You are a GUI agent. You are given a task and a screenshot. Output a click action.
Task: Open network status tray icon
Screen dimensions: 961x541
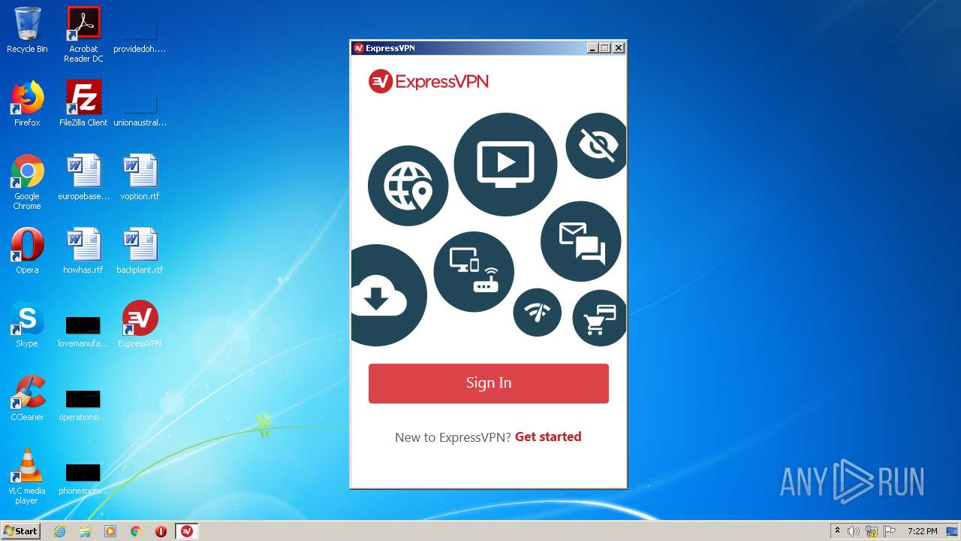(872, 531)
